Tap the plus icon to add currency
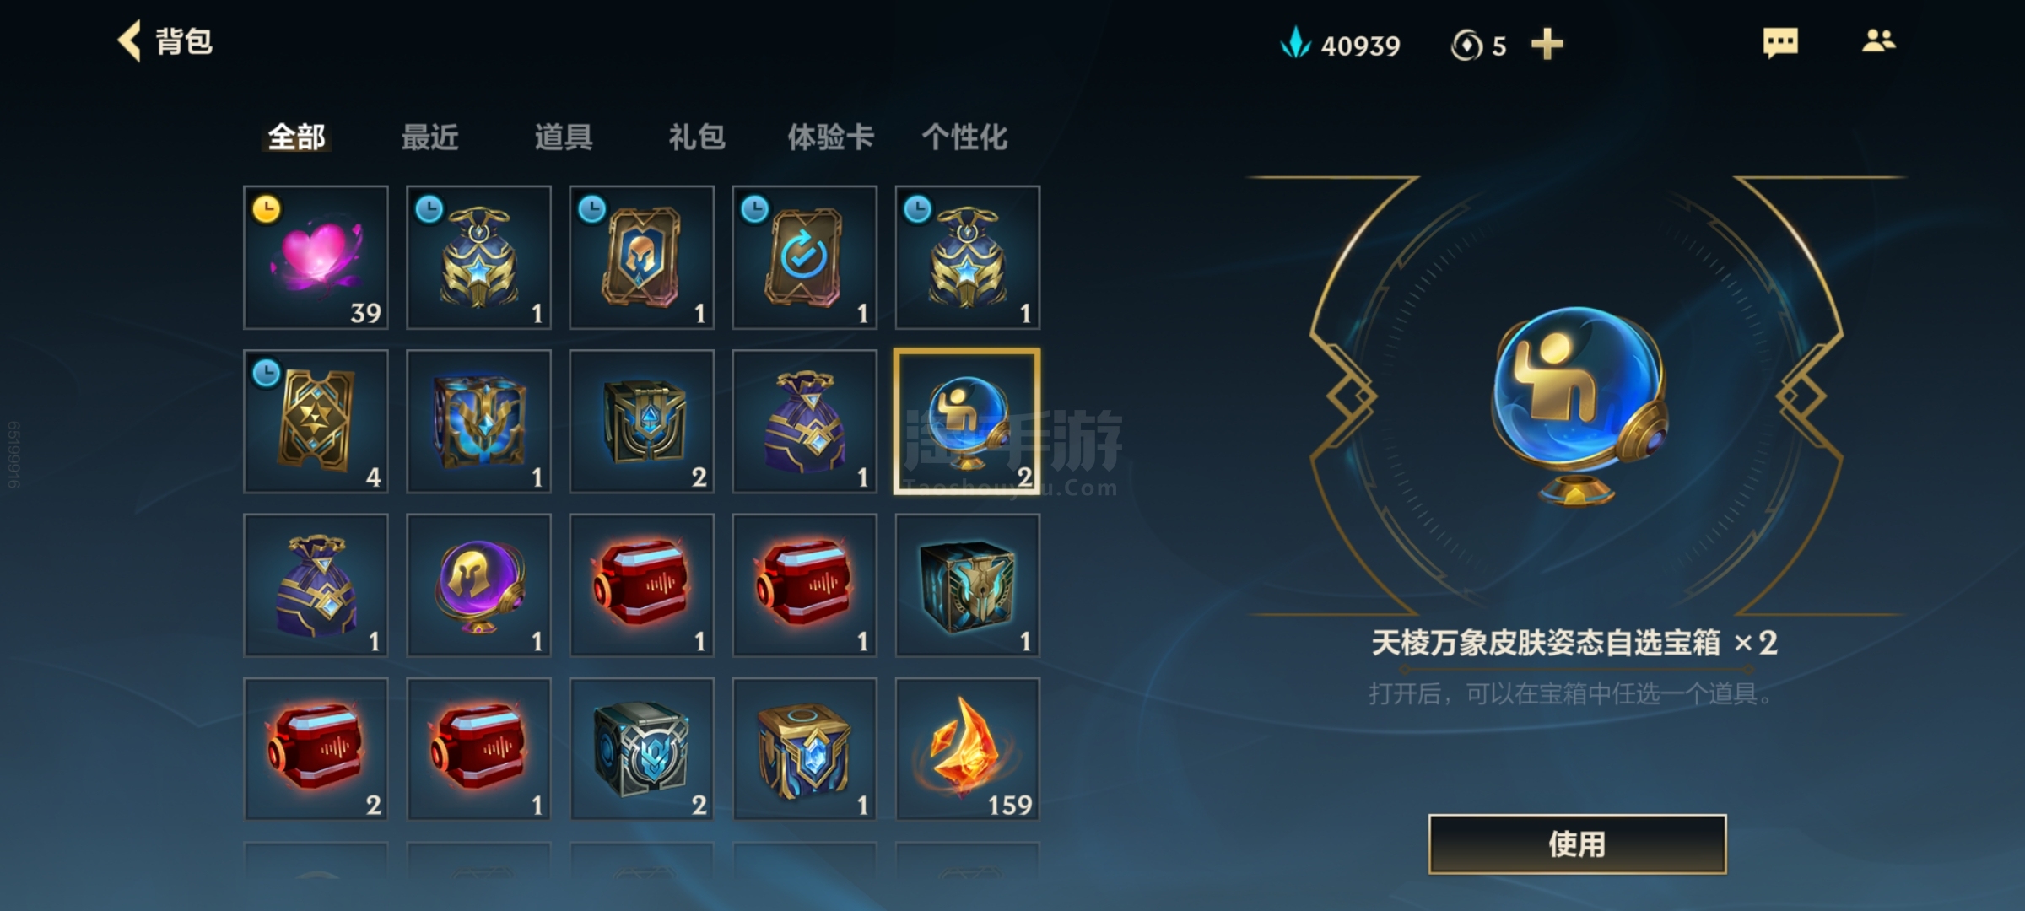Image resolution: width=2025 pixels, height=911 pixels. [x=1547, y=44]
